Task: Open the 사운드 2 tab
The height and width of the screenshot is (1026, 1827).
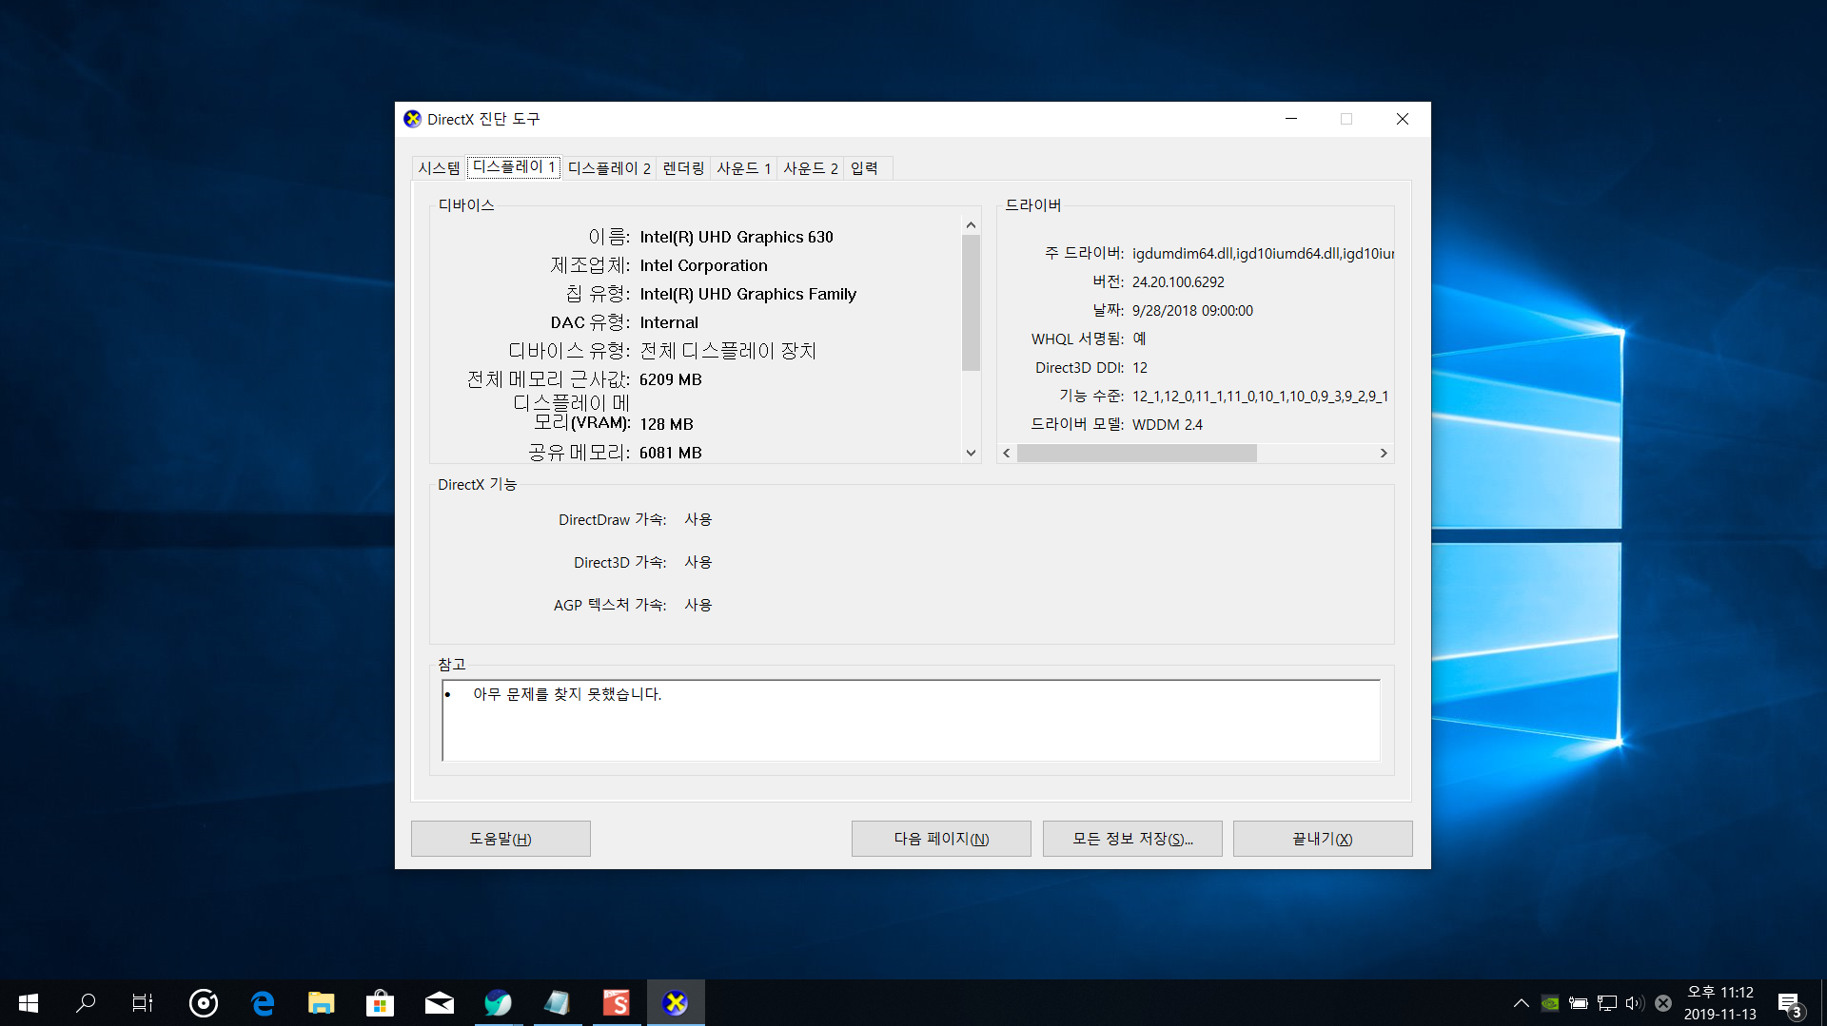Action: click(811, 168)
